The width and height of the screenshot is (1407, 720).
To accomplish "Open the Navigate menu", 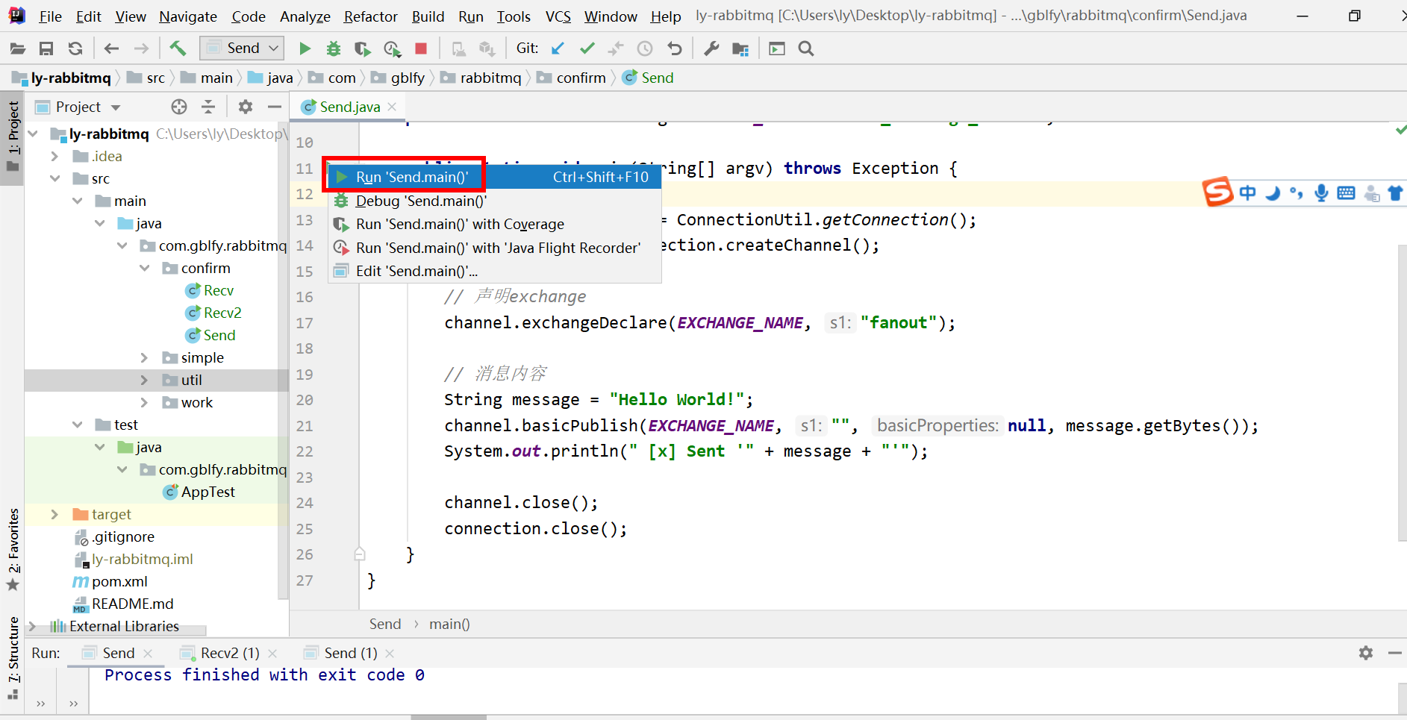I will point(188,16).
